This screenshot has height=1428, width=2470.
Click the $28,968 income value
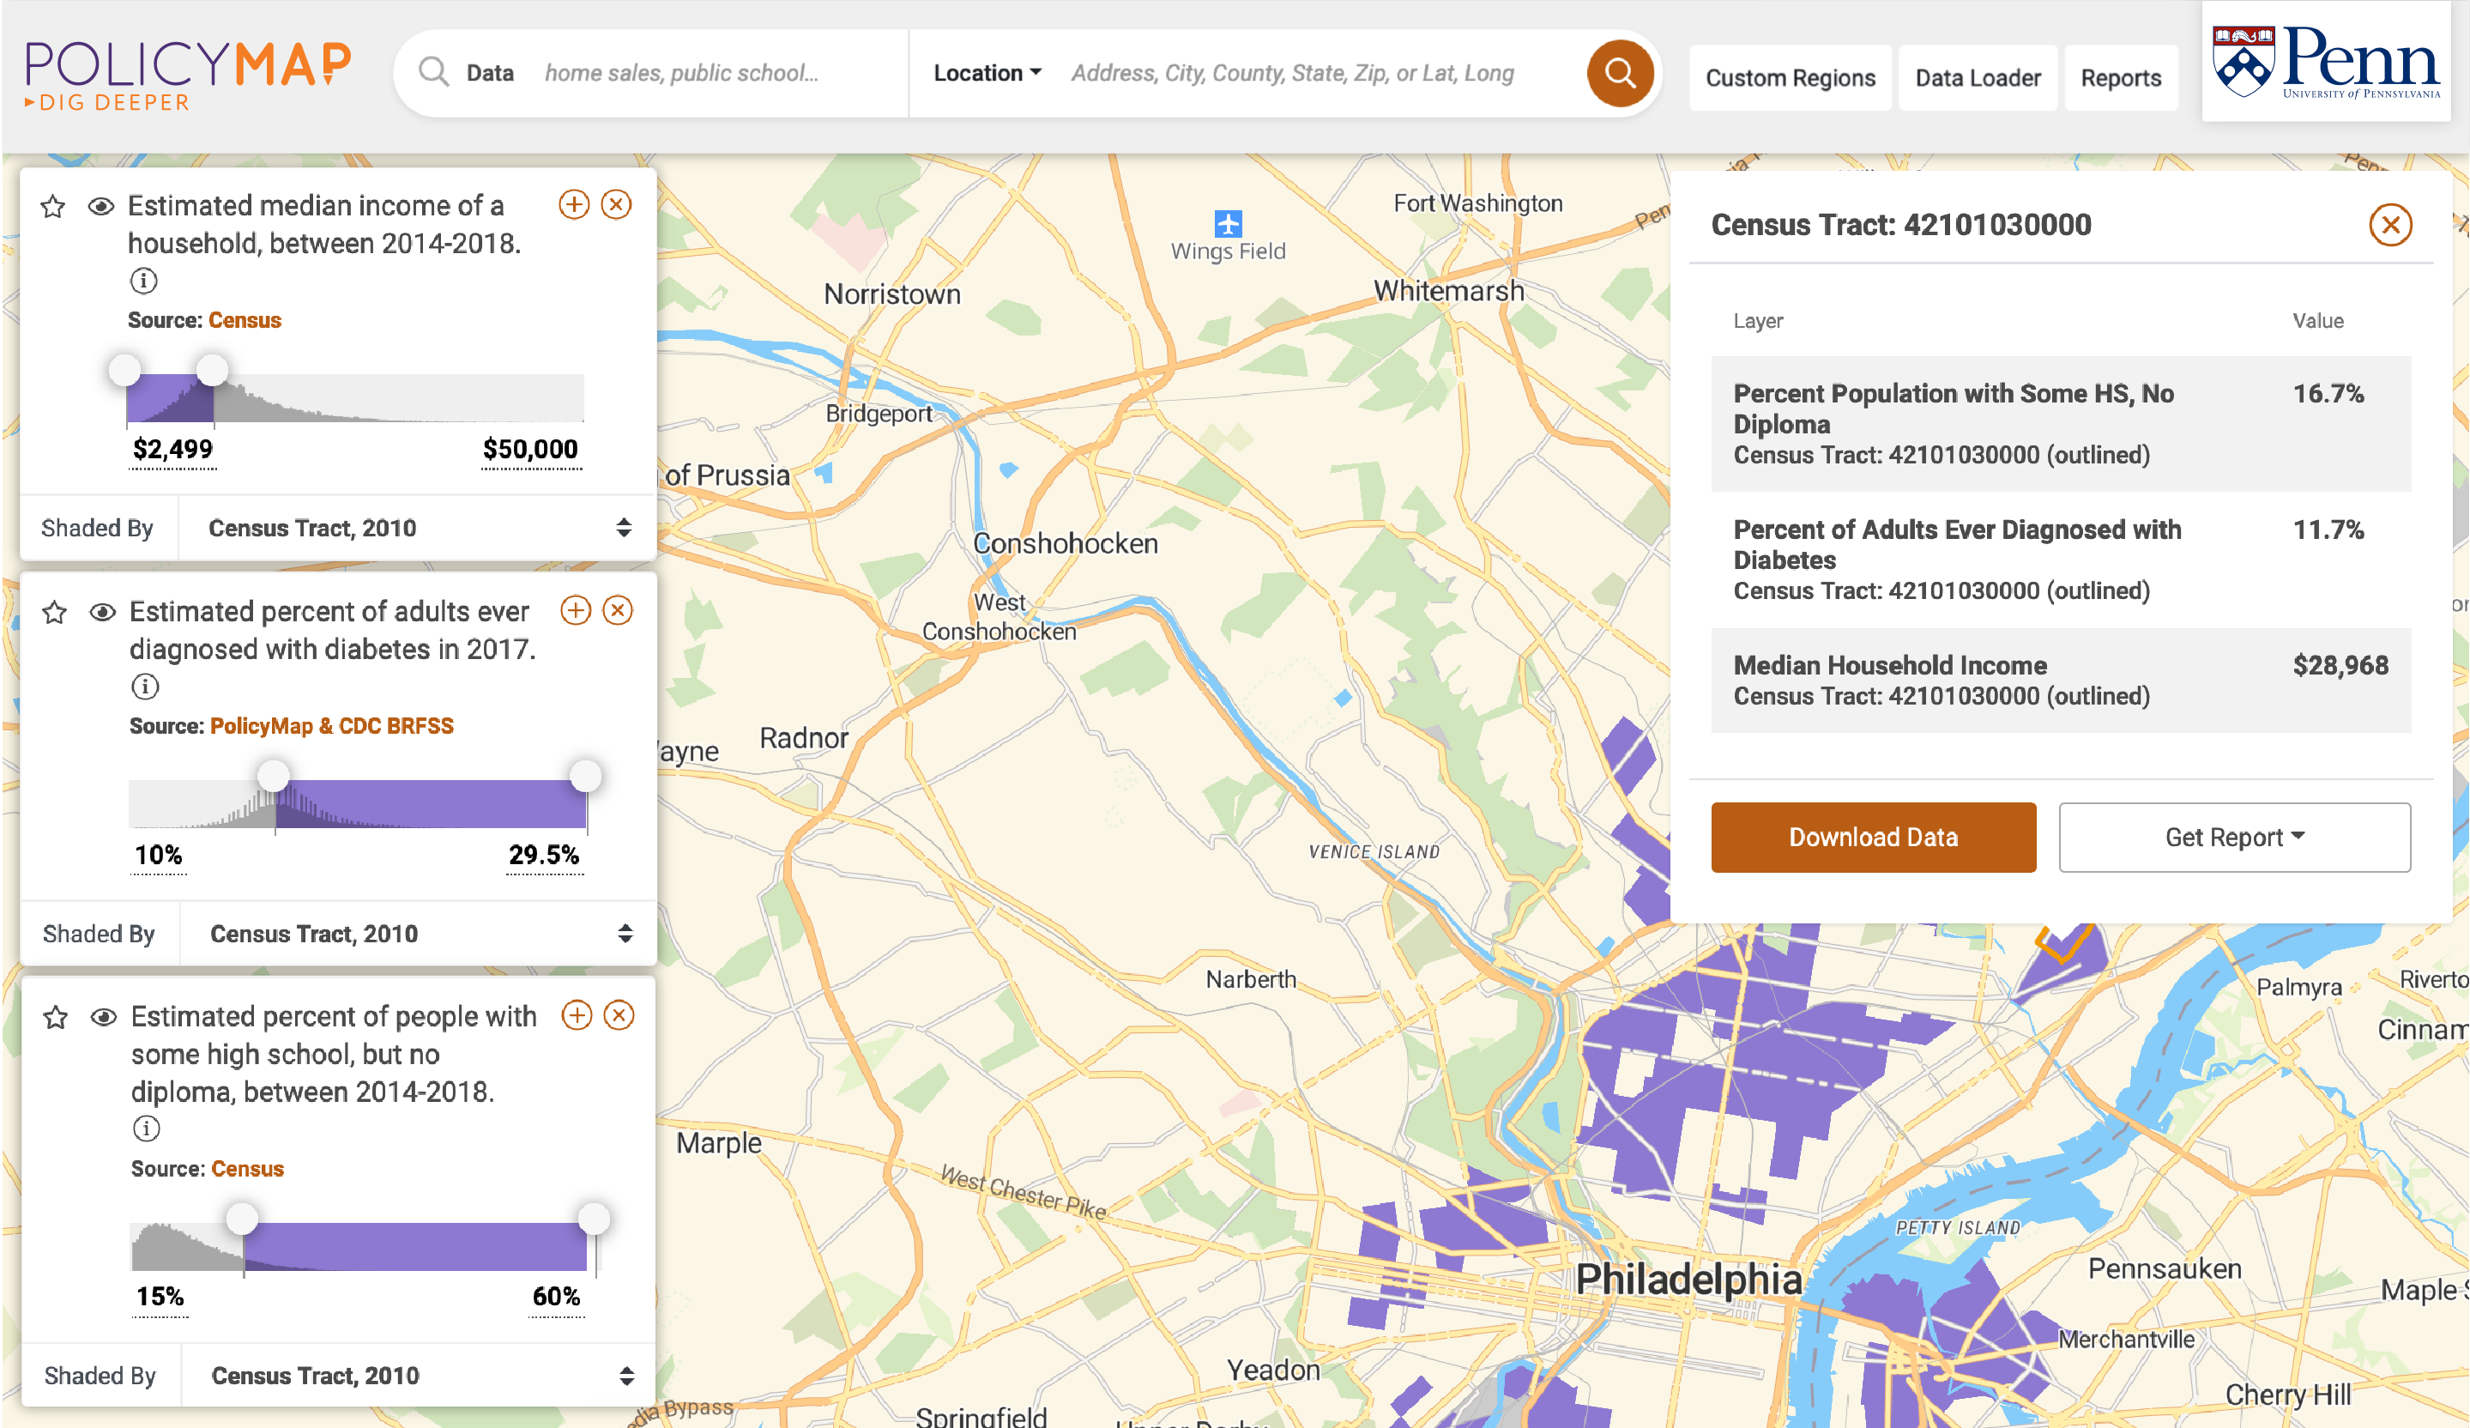tap(2340, 667)
